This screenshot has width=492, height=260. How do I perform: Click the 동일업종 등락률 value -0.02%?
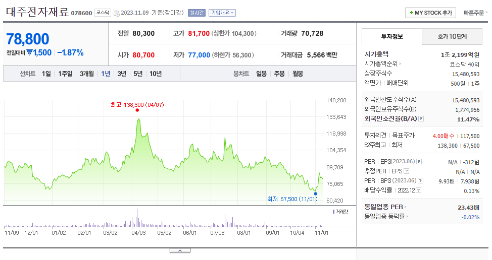pos(470,217)
